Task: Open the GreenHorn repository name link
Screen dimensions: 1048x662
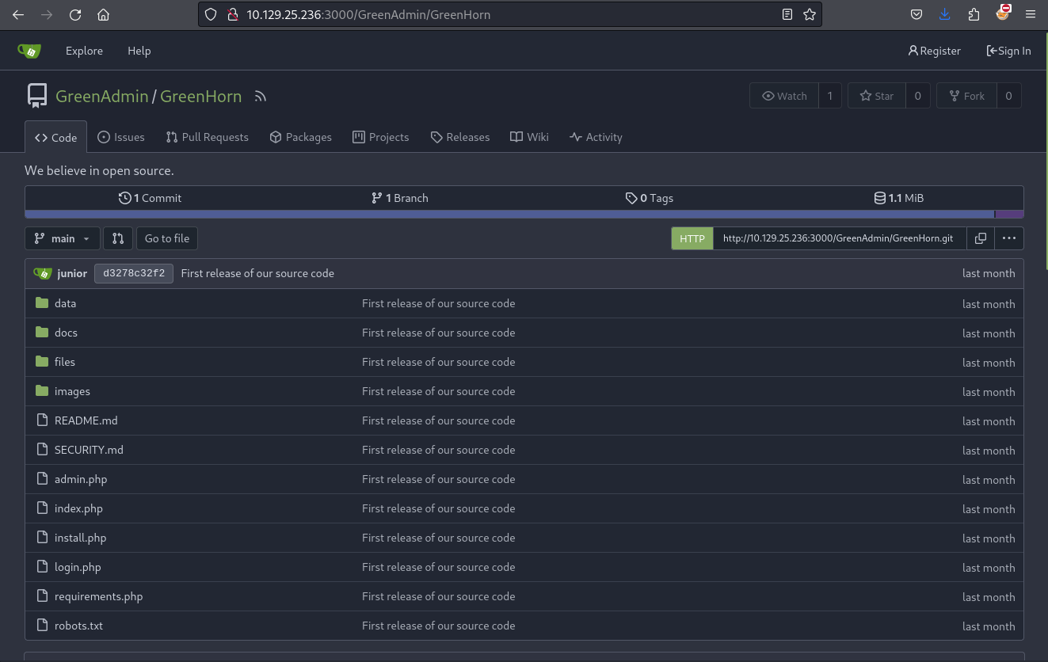Action: [x=201, y=96]
